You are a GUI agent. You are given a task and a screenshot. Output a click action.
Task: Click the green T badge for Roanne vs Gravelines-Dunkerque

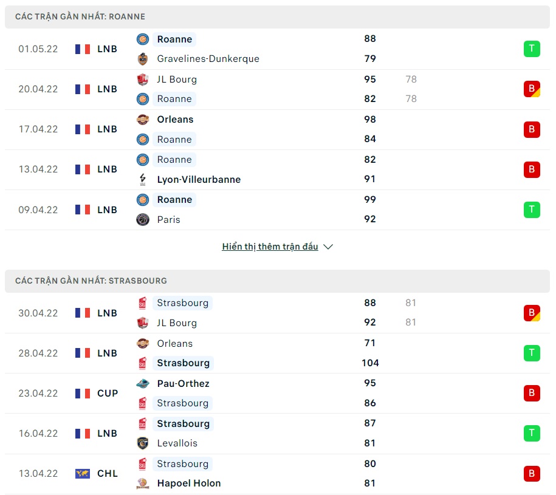click(x=532, y=49)
